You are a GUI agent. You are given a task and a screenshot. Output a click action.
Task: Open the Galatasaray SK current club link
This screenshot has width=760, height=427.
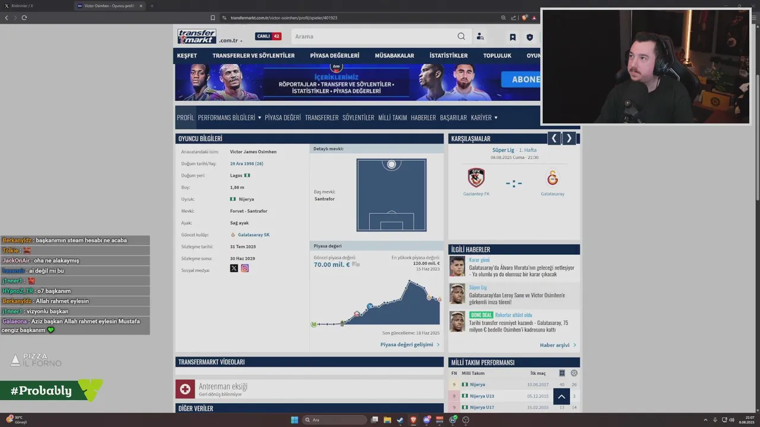[x=254, y=235]
